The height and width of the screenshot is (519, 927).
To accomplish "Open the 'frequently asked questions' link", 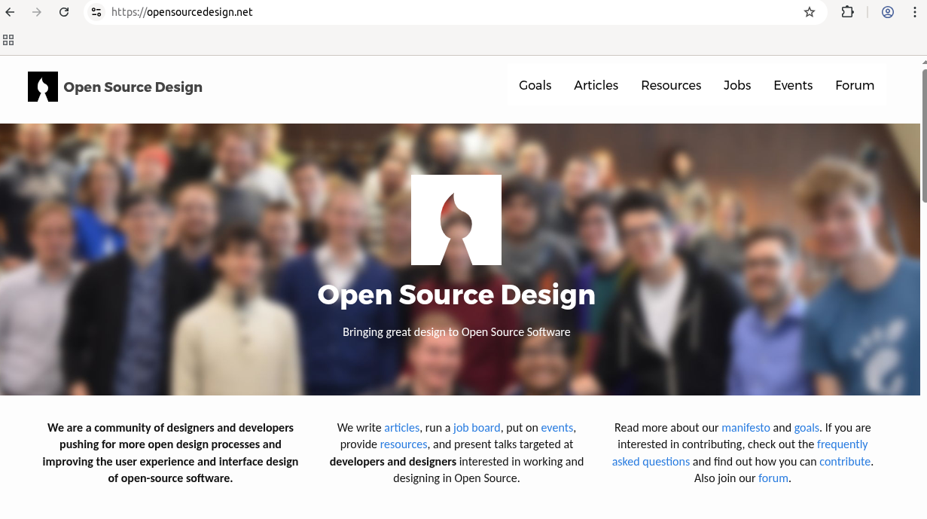I will tap(740, 453).
